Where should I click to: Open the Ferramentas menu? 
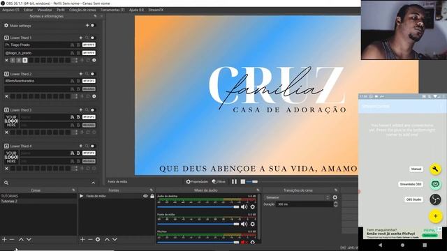coord(112,10)
